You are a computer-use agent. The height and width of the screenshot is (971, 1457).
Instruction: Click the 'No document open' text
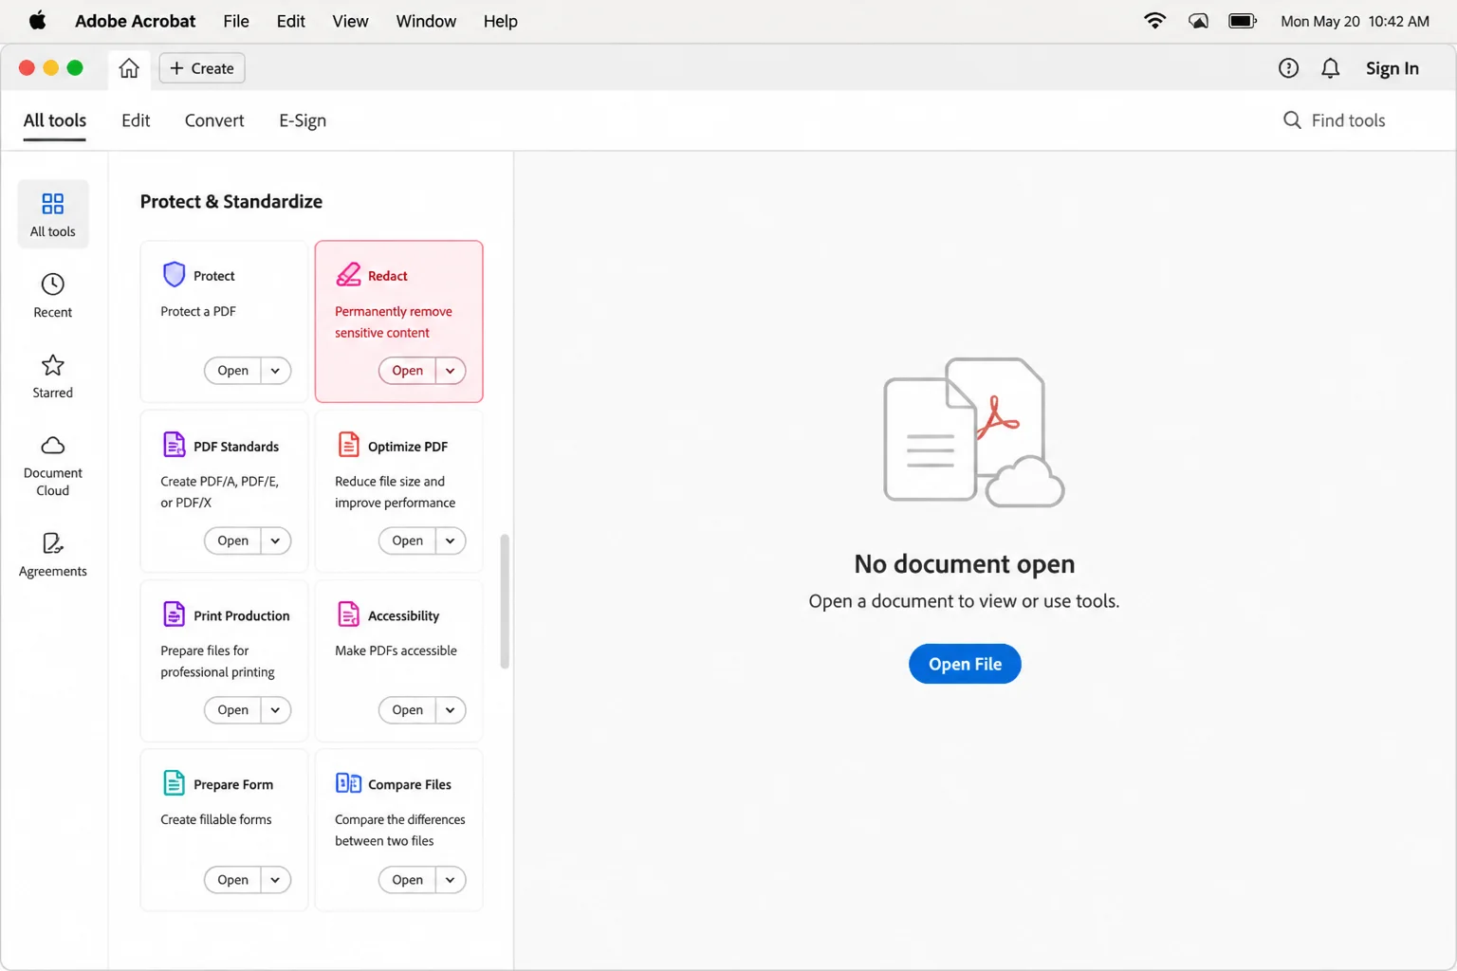pyautogui.click(x=965, y=563)
